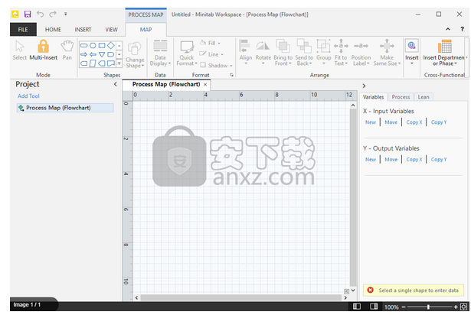471x315 pixels.
Task: Collapse the Project pane
Action: [x=116, y=84]
